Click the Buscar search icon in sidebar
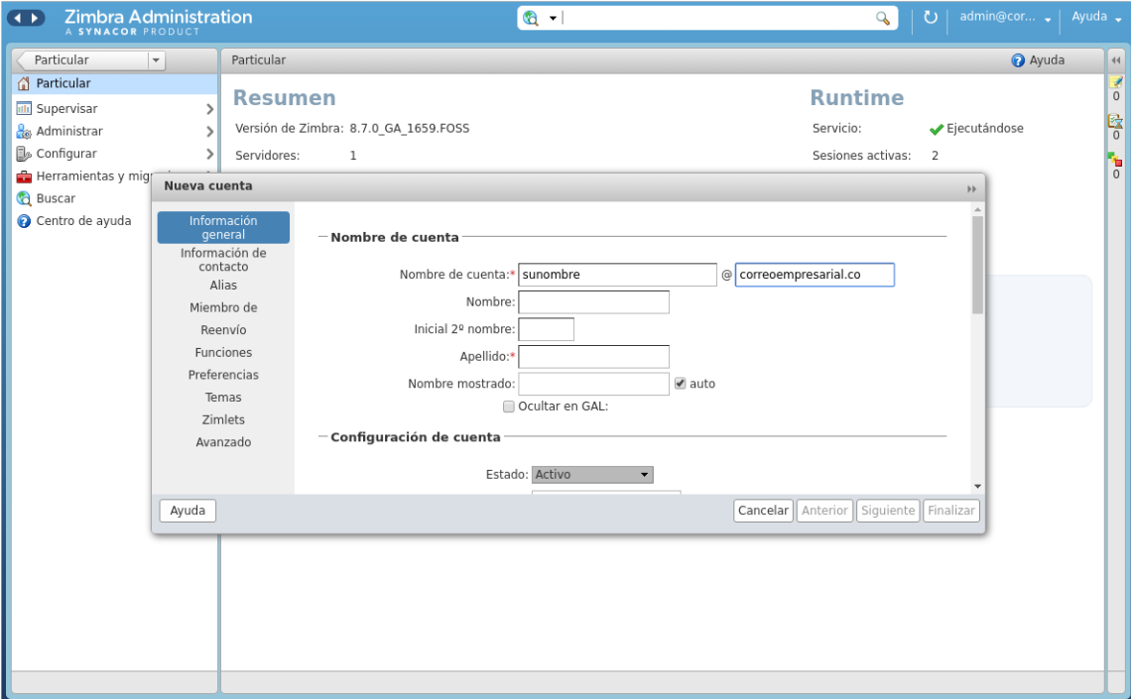The width and height of the screenshot is (1131, 699). pyautogui.click(x=25, y=199)
